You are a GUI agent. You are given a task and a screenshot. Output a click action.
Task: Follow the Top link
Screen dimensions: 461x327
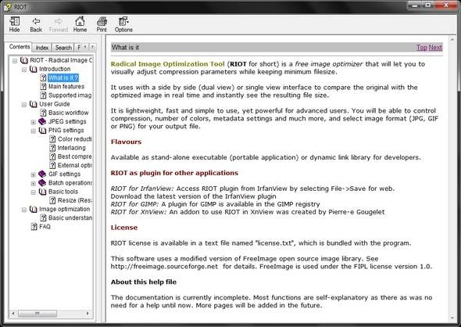tap(422, 48)
